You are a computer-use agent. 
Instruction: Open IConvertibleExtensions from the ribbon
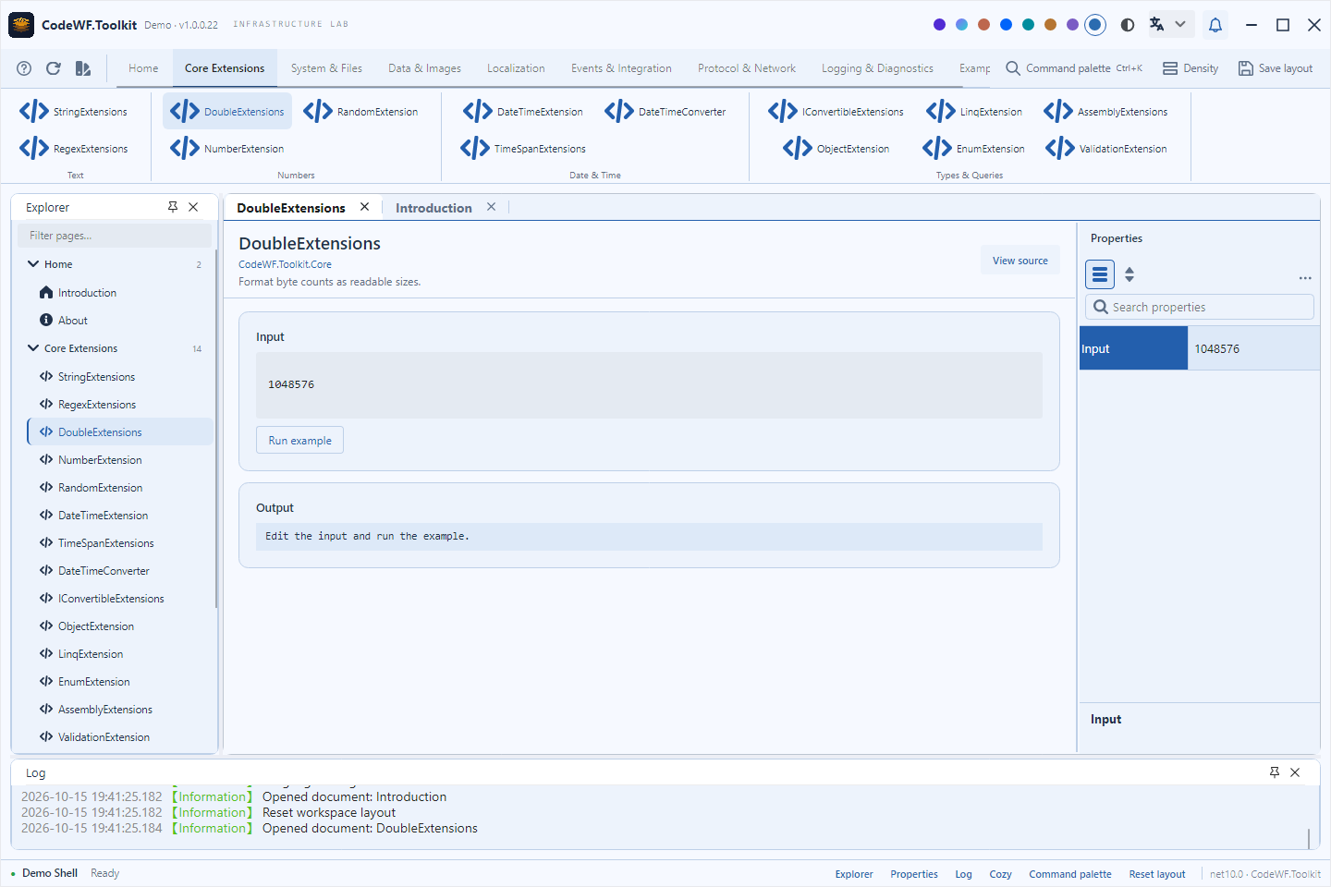tap(836, 112)
